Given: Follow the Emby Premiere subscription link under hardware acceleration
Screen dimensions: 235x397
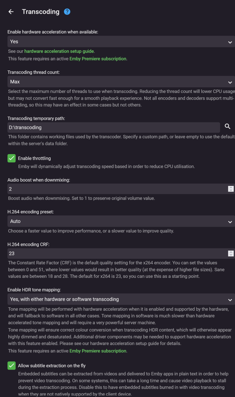Looking at the screenshot, I should pos(98,59).
